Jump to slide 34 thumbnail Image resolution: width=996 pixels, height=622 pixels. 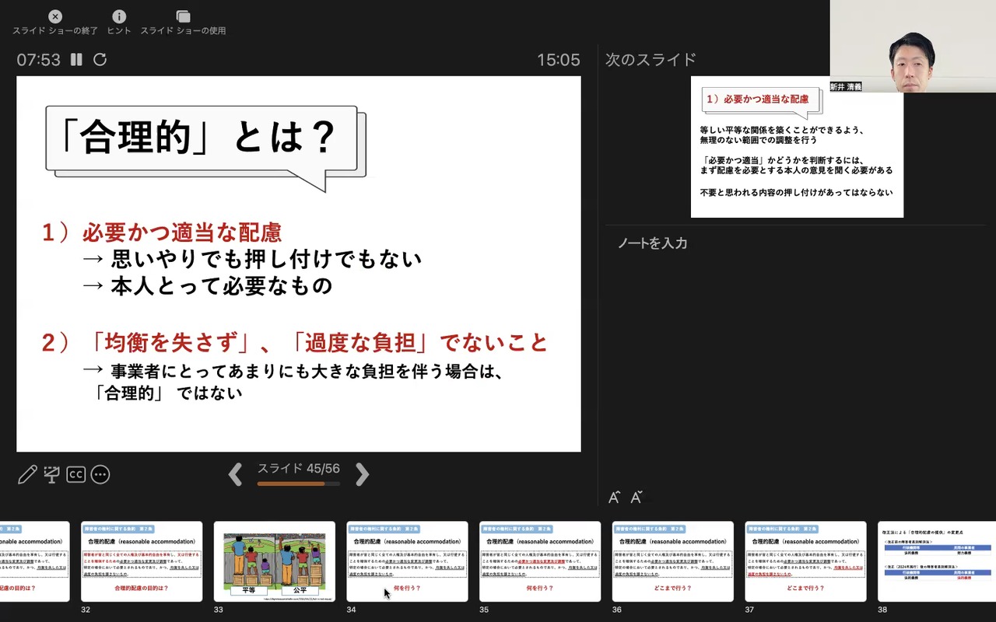click(407, 561)
